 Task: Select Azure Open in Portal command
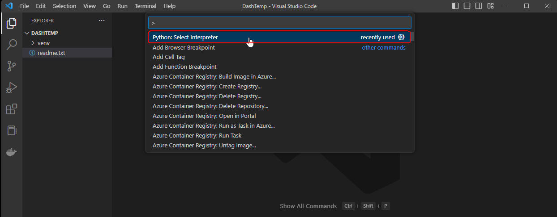click(279, 116)
